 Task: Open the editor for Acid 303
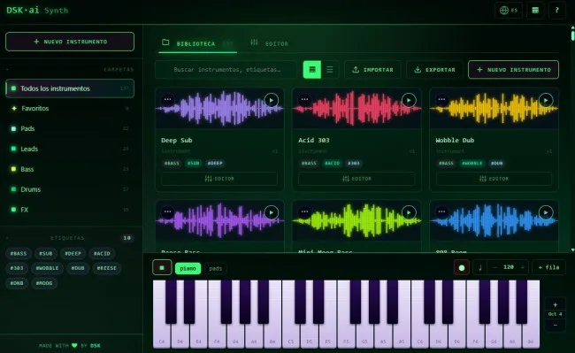click(356, 179)
